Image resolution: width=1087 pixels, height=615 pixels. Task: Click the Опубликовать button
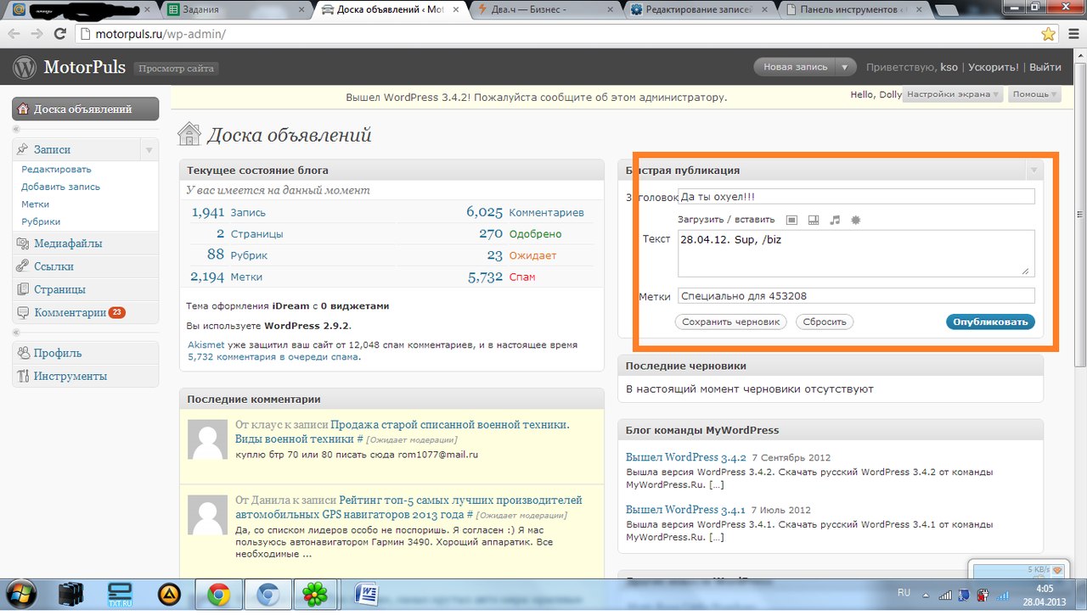pyautogui.click(x=990, y=322)
